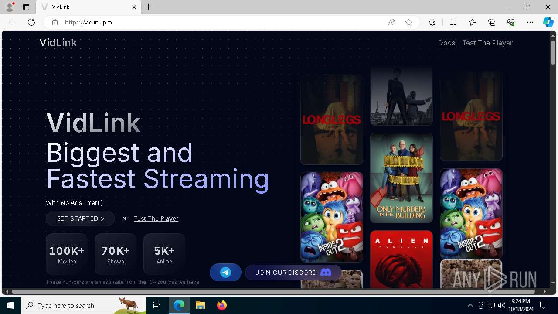Viewport: 558px width, 314px height.
Task: Show hidden system tray icons
Action: (x=470, y=305)
